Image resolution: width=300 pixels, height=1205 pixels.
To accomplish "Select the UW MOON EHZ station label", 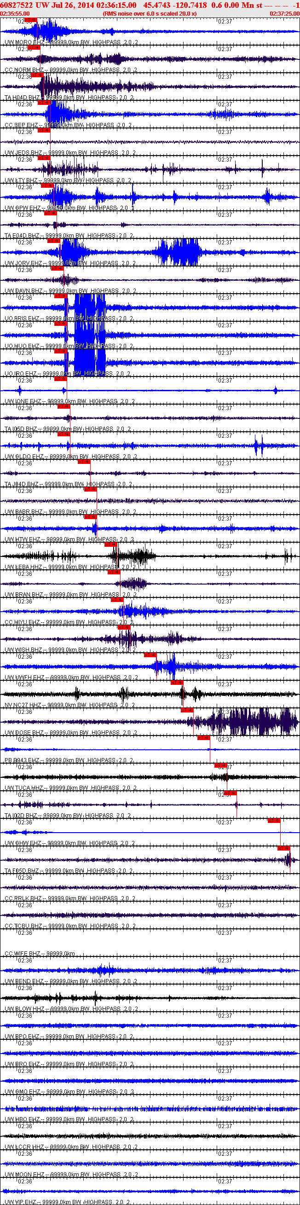I will [x=71, y=1174].
